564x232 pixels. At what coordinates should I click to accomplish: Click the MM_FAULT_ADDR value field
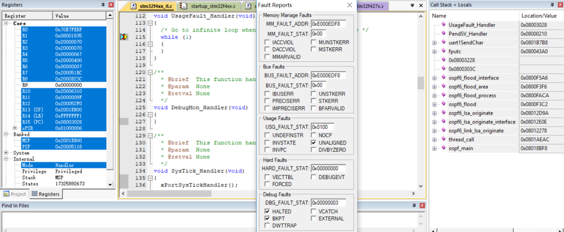pos(328,24)
